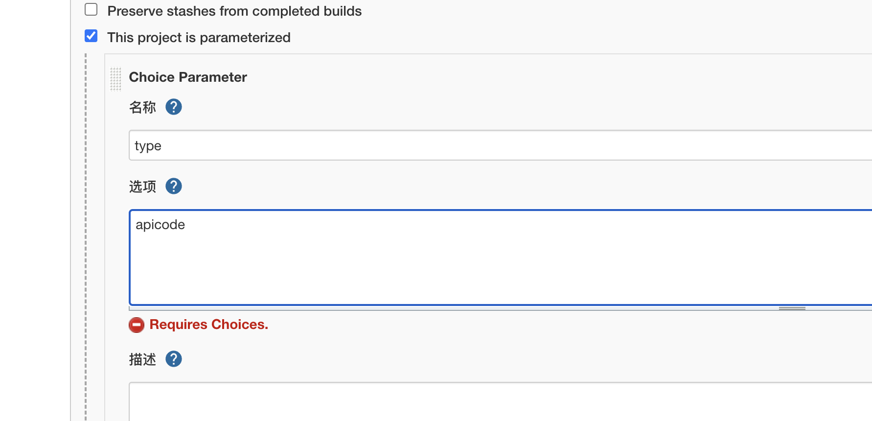Click the red Requires Choices error icon
The image size is (872, 421).
click(137, 325)
